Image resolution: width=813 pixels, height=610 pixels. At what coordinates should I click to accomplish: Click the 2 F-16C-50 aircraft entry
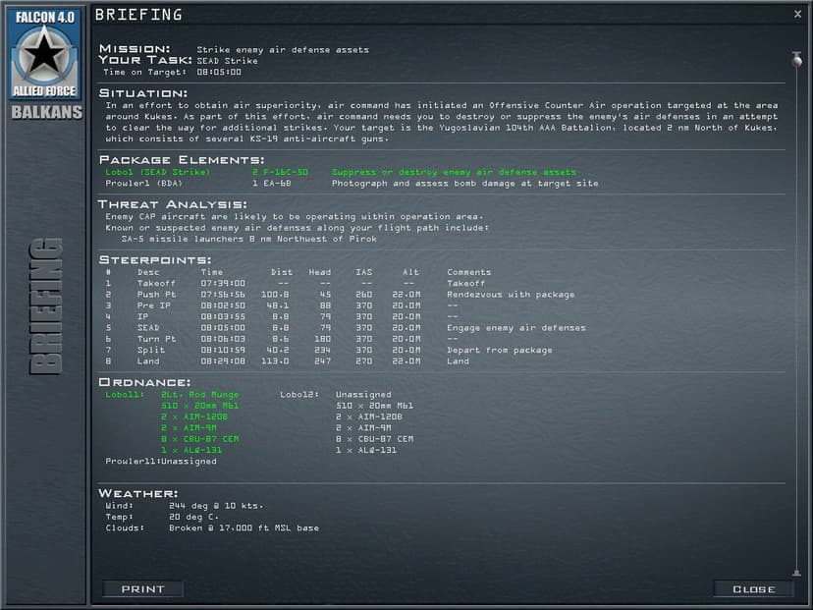point(280,172)
